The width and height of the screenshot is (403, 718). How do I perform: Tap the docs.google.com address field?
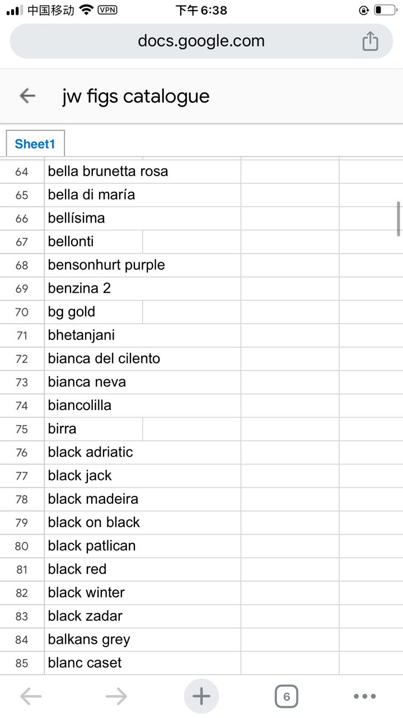(x=201, y=41)
